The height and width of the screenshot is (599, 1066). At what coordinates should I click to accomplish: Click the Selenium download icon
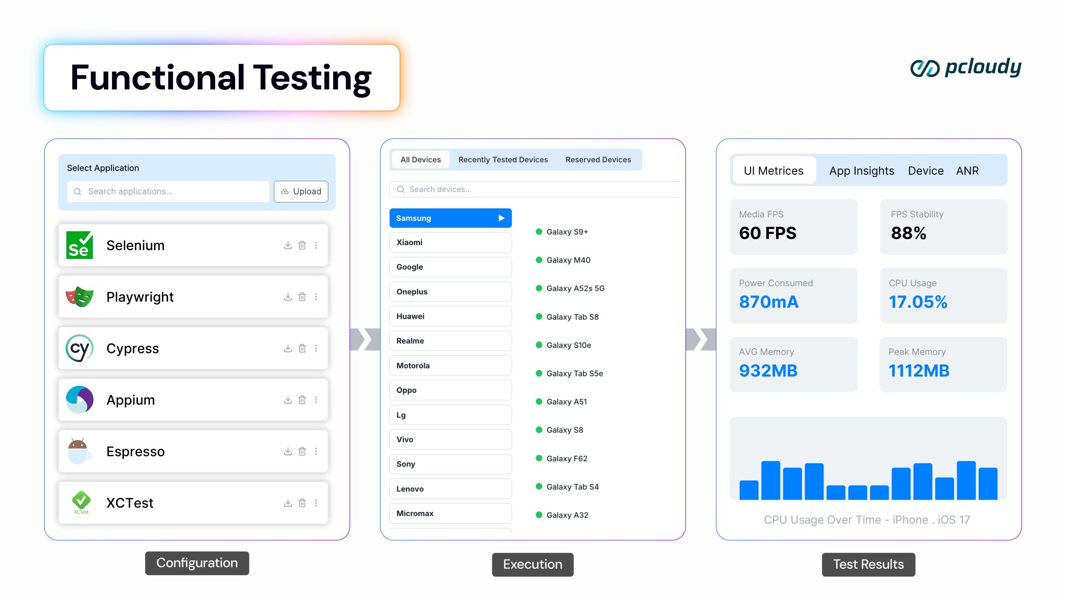click(288, 245)
